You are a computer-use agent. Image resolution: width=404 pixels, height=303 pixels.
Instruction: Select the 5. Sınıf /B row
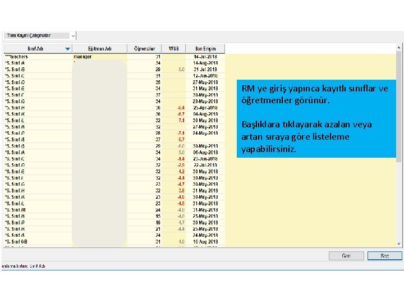114,70
